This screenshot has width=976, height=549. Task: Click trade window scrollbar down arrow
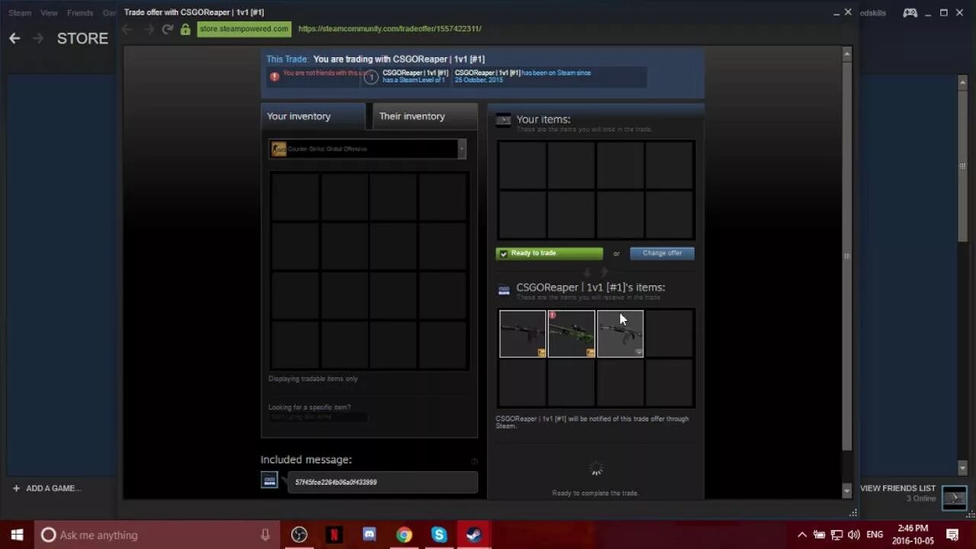[x=846, y=490]
